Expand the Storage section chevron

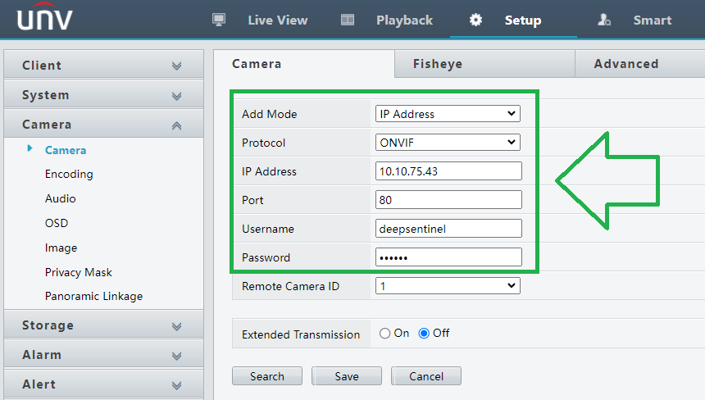click(x=176, y=326)
